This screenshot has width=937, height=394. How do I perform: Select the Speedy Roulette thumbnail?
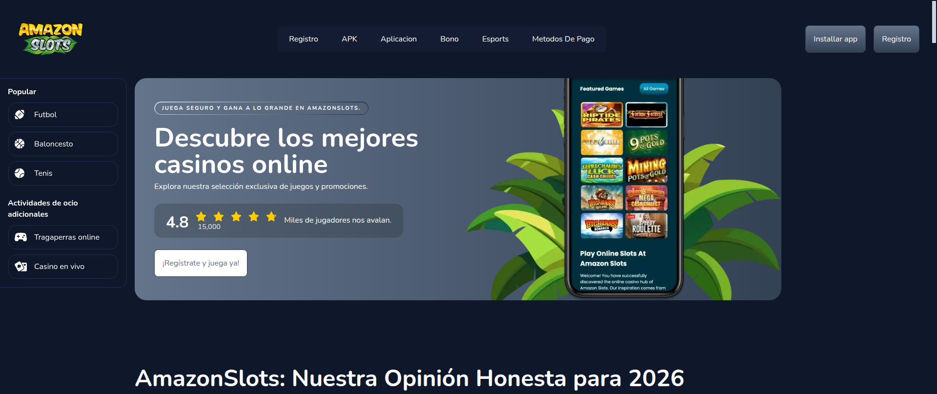pos(647,226)
